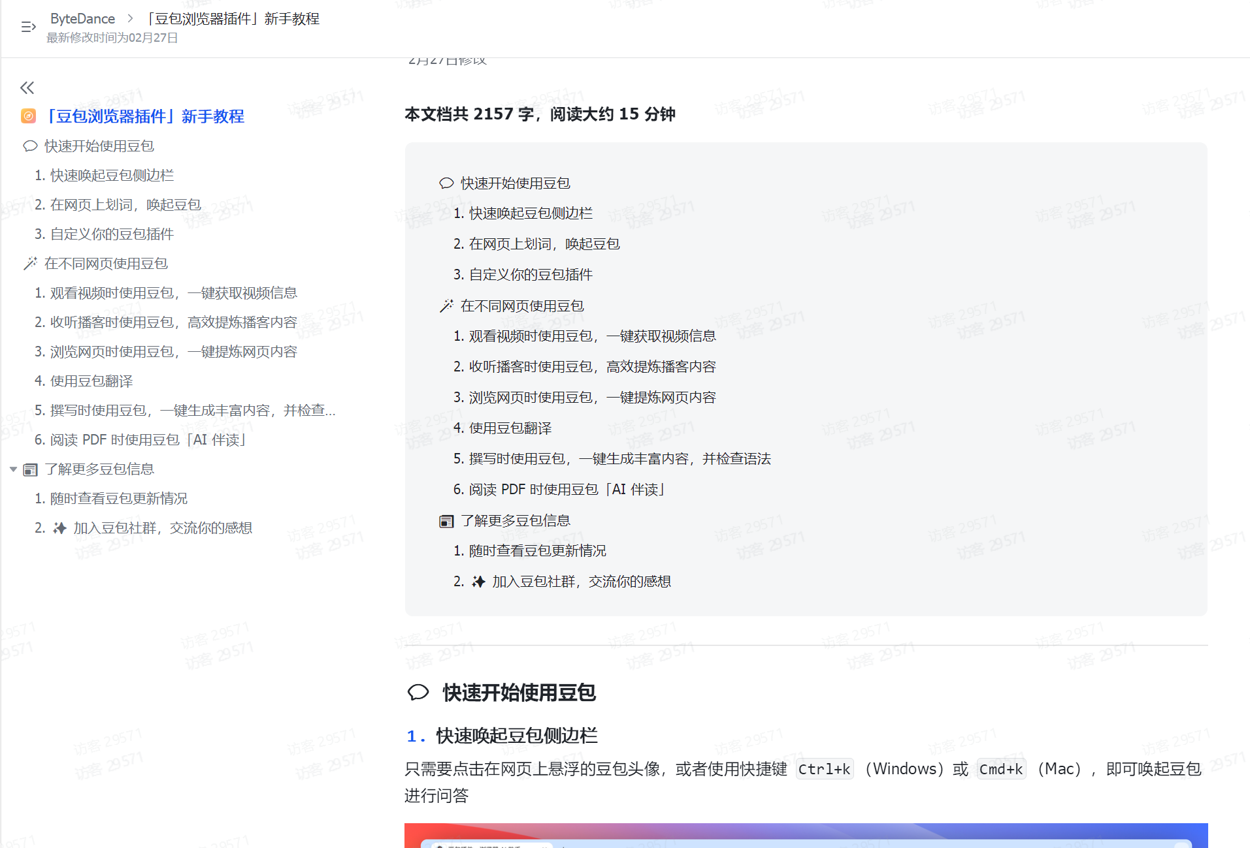
Task: Jump to 4. 使用豆包翻译 in contents box
Action: pyautogui.click(x=502, y=428)
